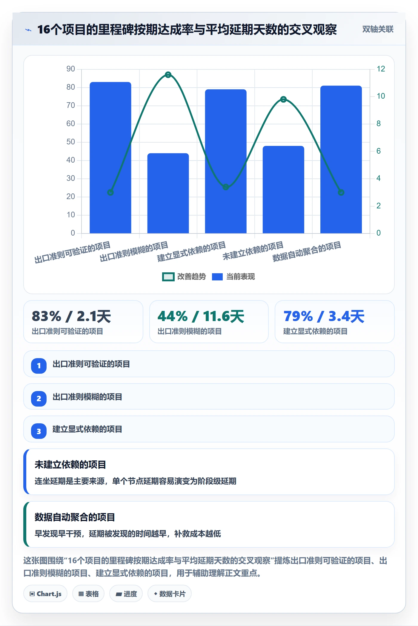This screenshot has width=418, height=626.
Task: Click the lightning bolt icon beside the title
Action: tap(28, 30)
